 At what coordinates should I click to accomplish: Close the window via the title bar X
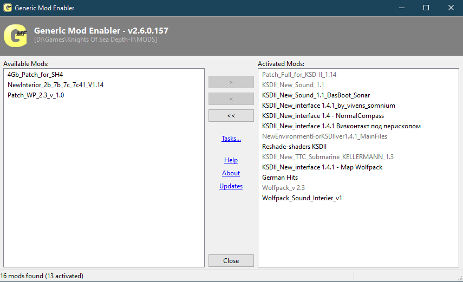(451, 8)
